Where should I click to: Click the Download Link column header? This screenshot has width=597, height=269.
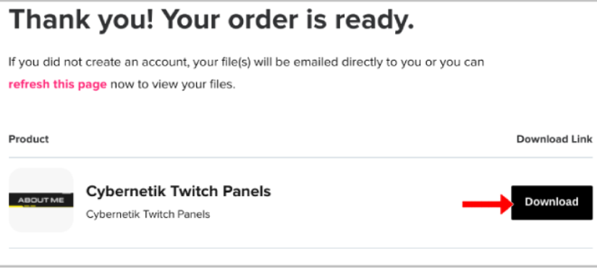point(554,139)
